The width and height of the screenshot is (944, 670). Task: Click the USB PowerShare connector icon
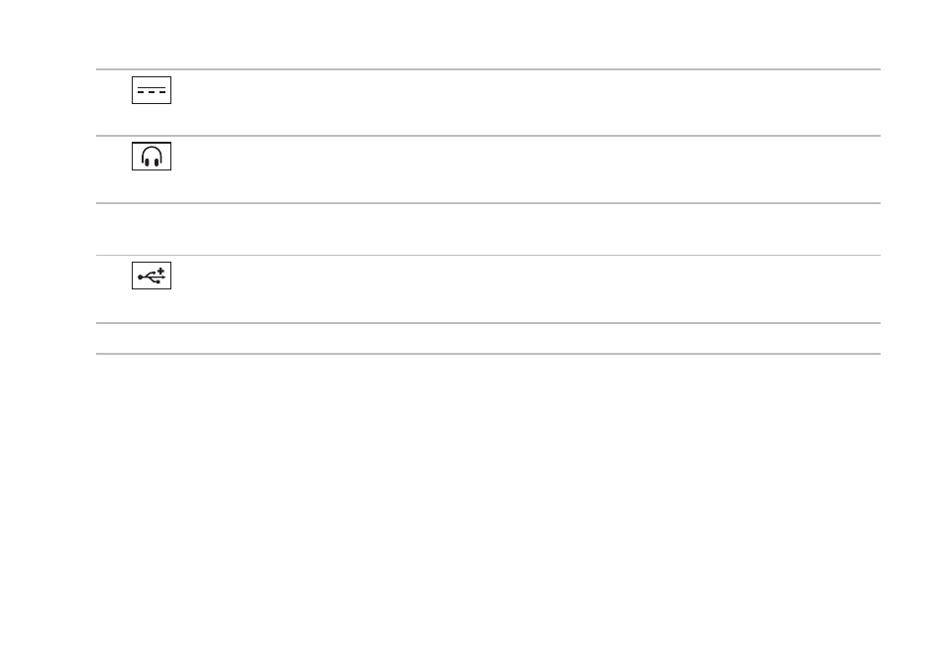(152, 276)
